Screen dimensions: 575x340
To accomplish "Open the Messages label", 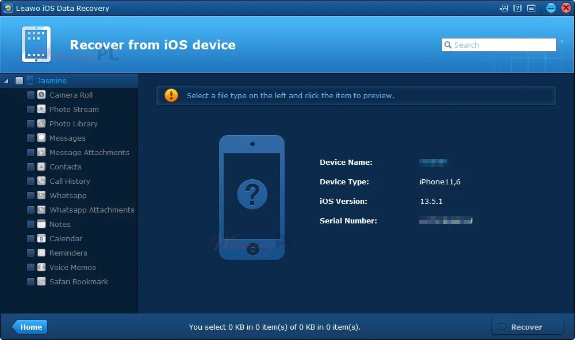I will click(x=67, y=138).
